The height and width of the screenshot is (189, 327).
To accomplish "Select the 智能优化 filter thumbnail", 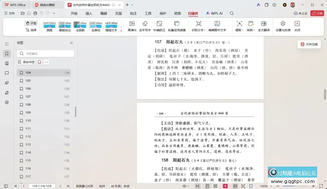I will (65, 26).
